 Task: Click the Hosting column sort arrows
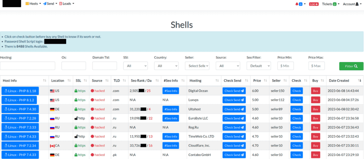click(217, 81)
